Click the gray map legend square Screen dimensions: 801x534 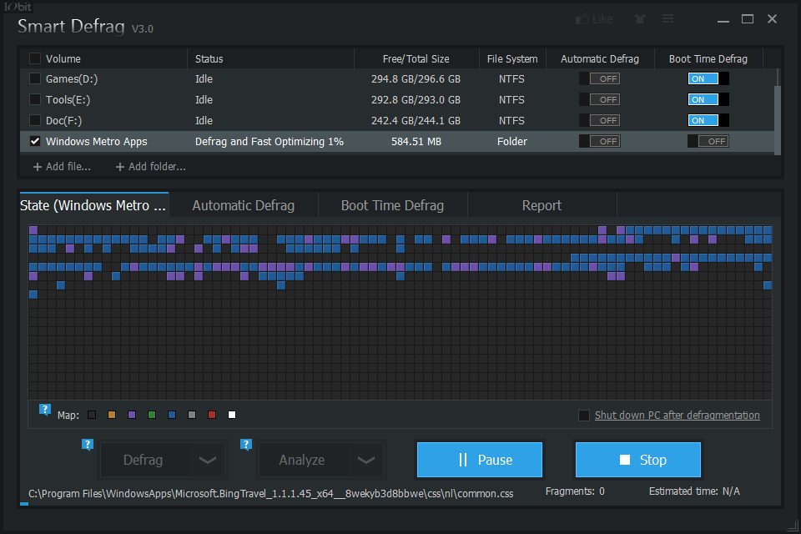pos(192,415)
